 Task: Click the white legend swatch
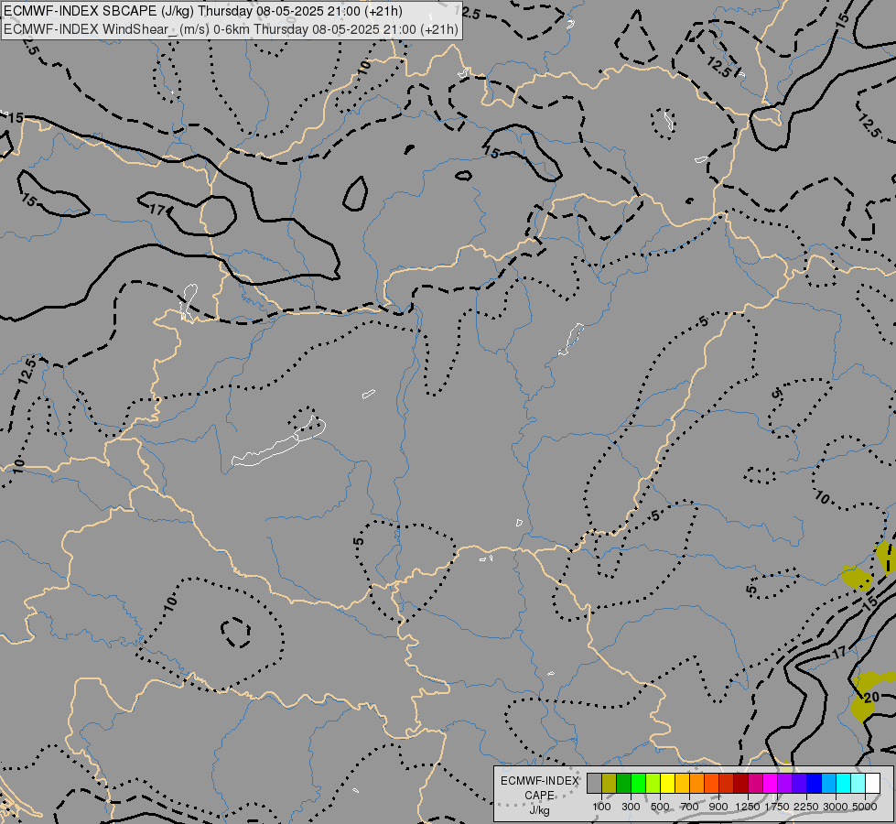coord(874,784)
